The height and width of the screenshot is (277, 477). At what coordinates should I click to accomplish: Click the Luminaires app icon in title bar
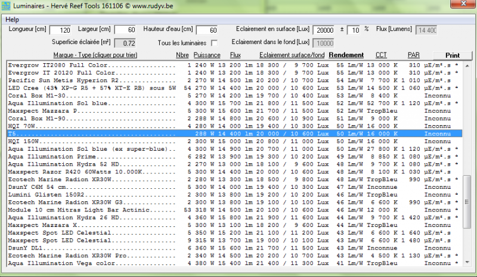[6, 5]
